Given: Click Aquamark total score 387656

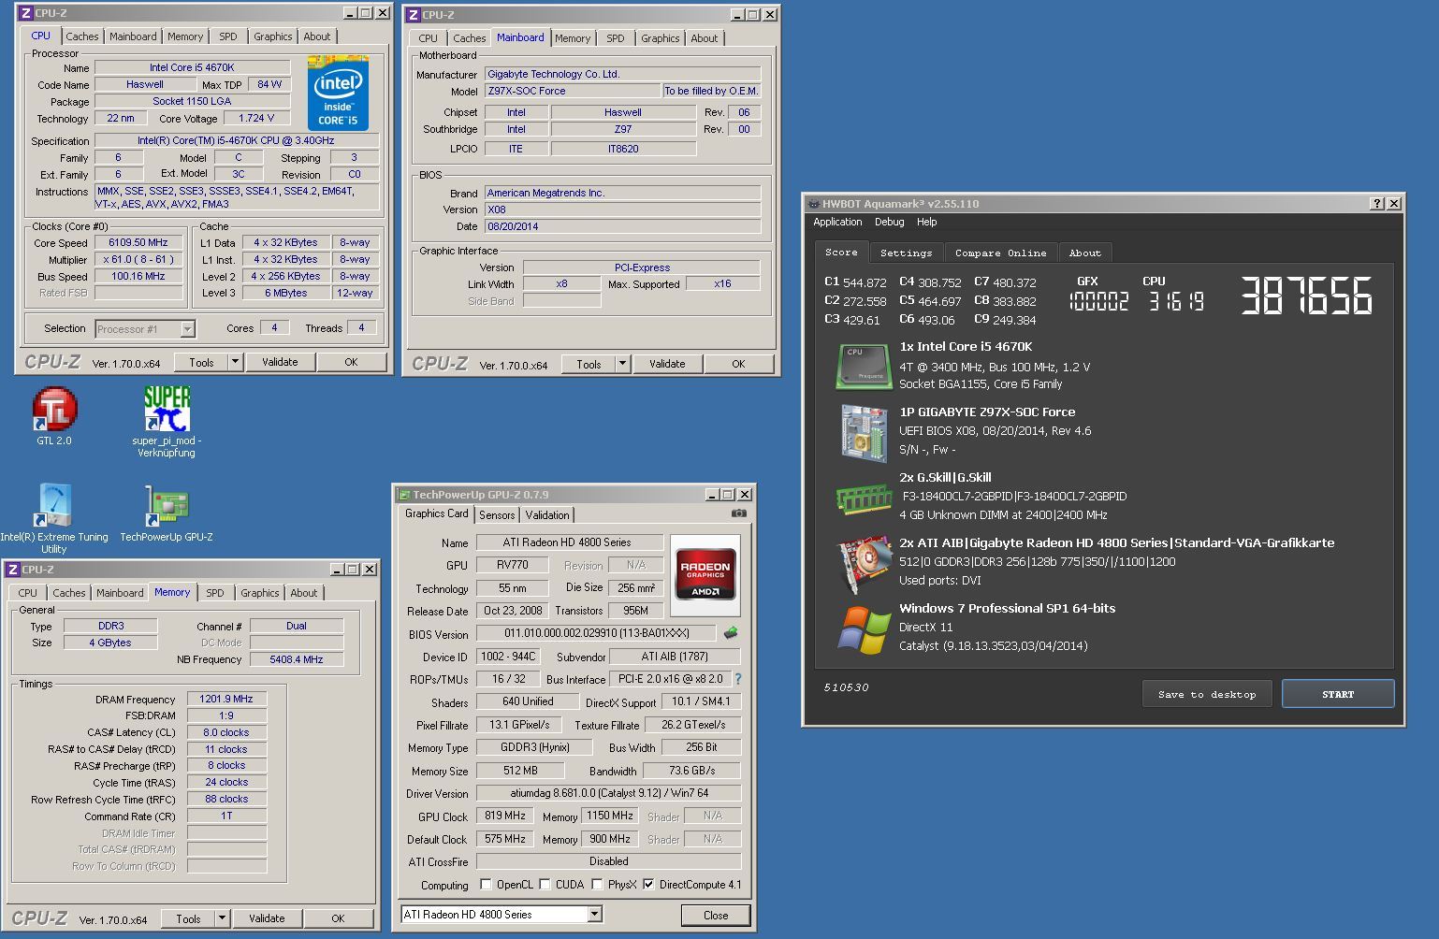Looking at the screenshot, I should pyautogui.click(x=1306, y=296).
